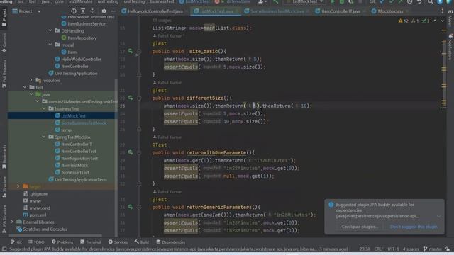Toggle fold of returnwithOneParamete method
This screenshot has height=255, width=454.
pos(139,153)
